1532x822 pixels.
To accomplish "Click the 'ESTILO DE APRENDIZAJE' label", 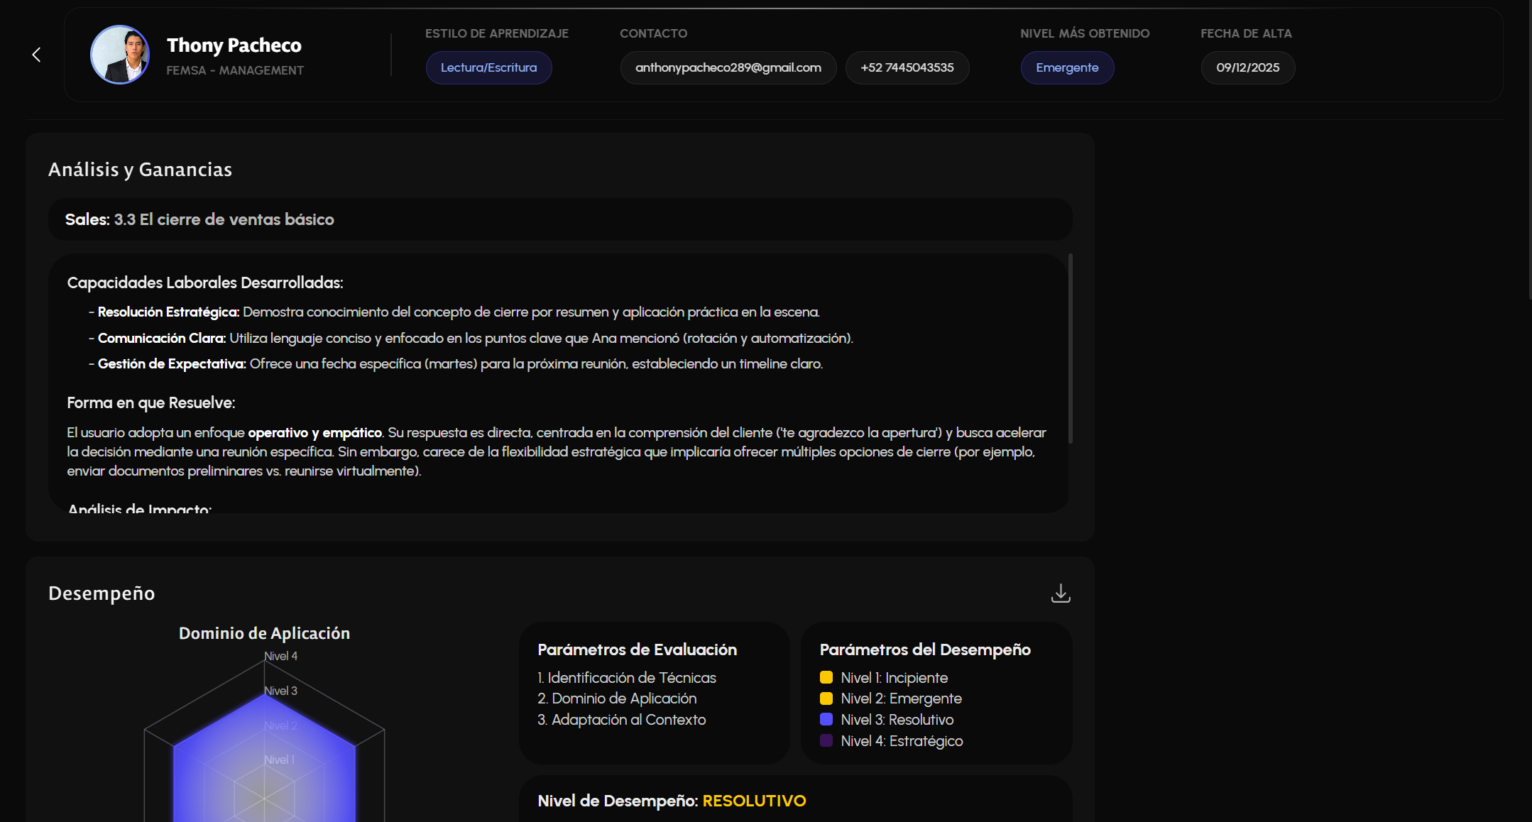I will (497, 33).
